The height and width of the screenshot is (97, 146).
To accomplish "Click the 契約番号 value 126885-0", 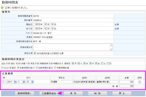I will pyautogui.click(x=37, y=20).
